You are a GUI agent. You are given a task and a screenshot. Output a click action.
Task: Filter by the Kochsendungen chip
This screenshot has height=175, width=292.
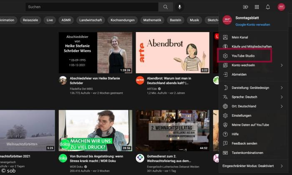click(123, 20)
